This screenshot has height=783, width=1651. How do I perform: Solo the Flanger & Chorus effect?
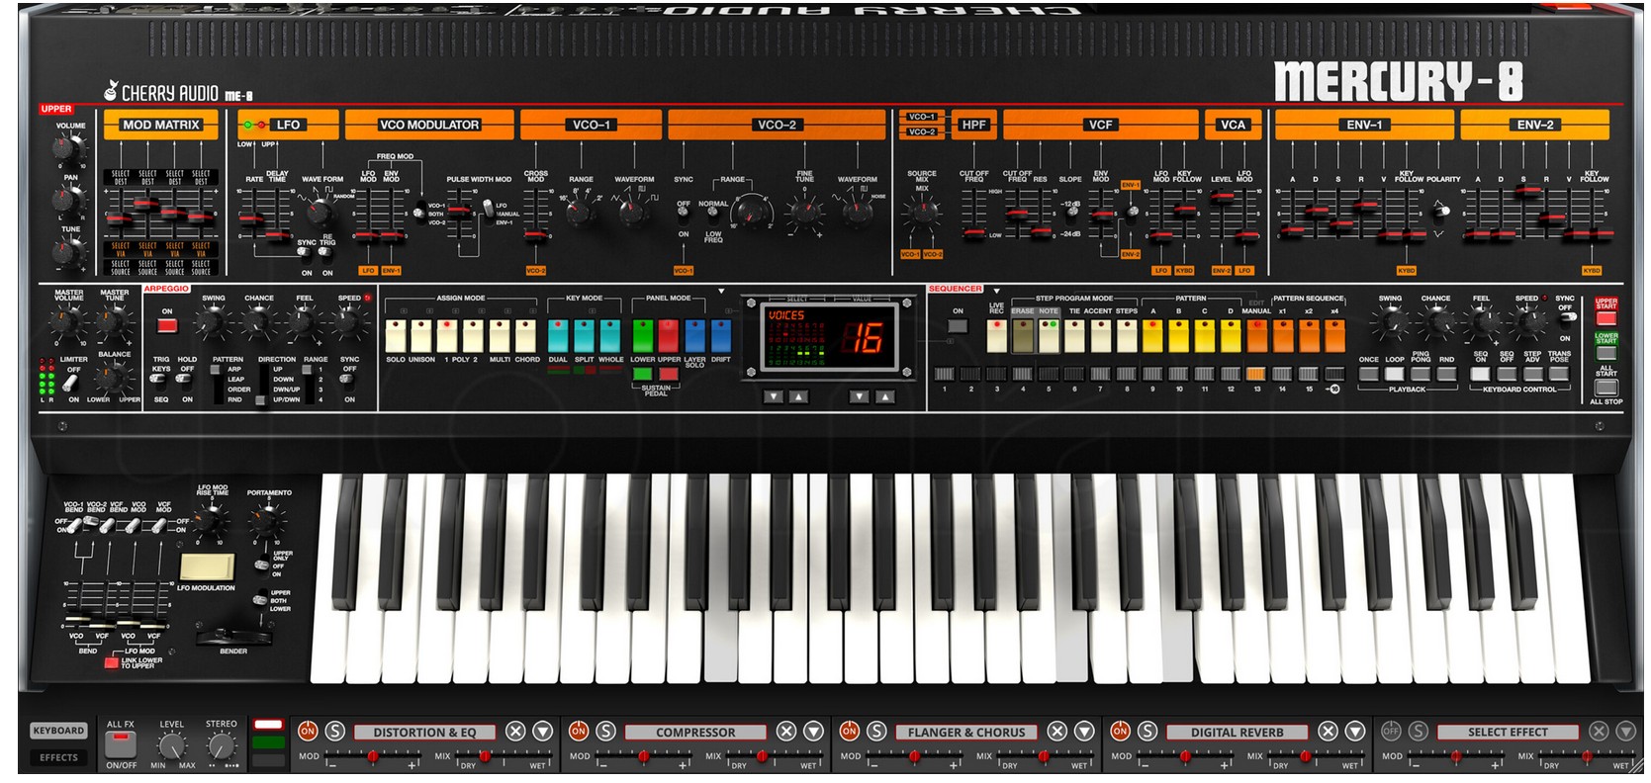[876, 732]
